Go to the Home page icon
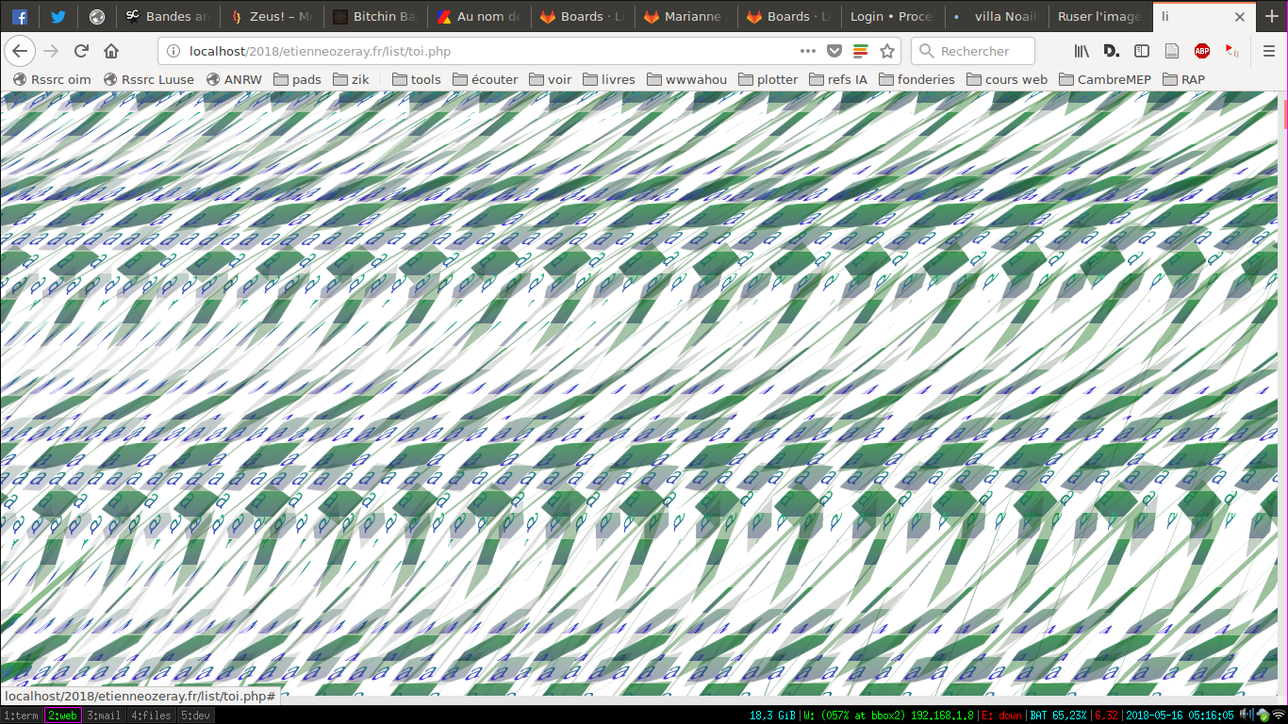Viewport: 1288px width, 724px height. point(111,51)
